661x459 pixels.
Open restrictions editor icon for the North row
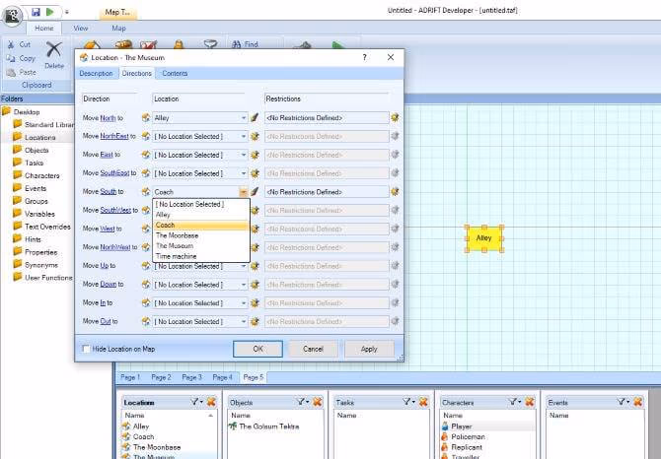point(396,118)
